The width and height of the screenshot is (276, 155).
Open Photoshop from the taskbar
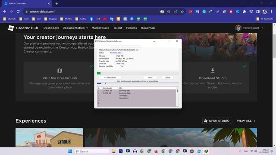(x=121, y=151)
